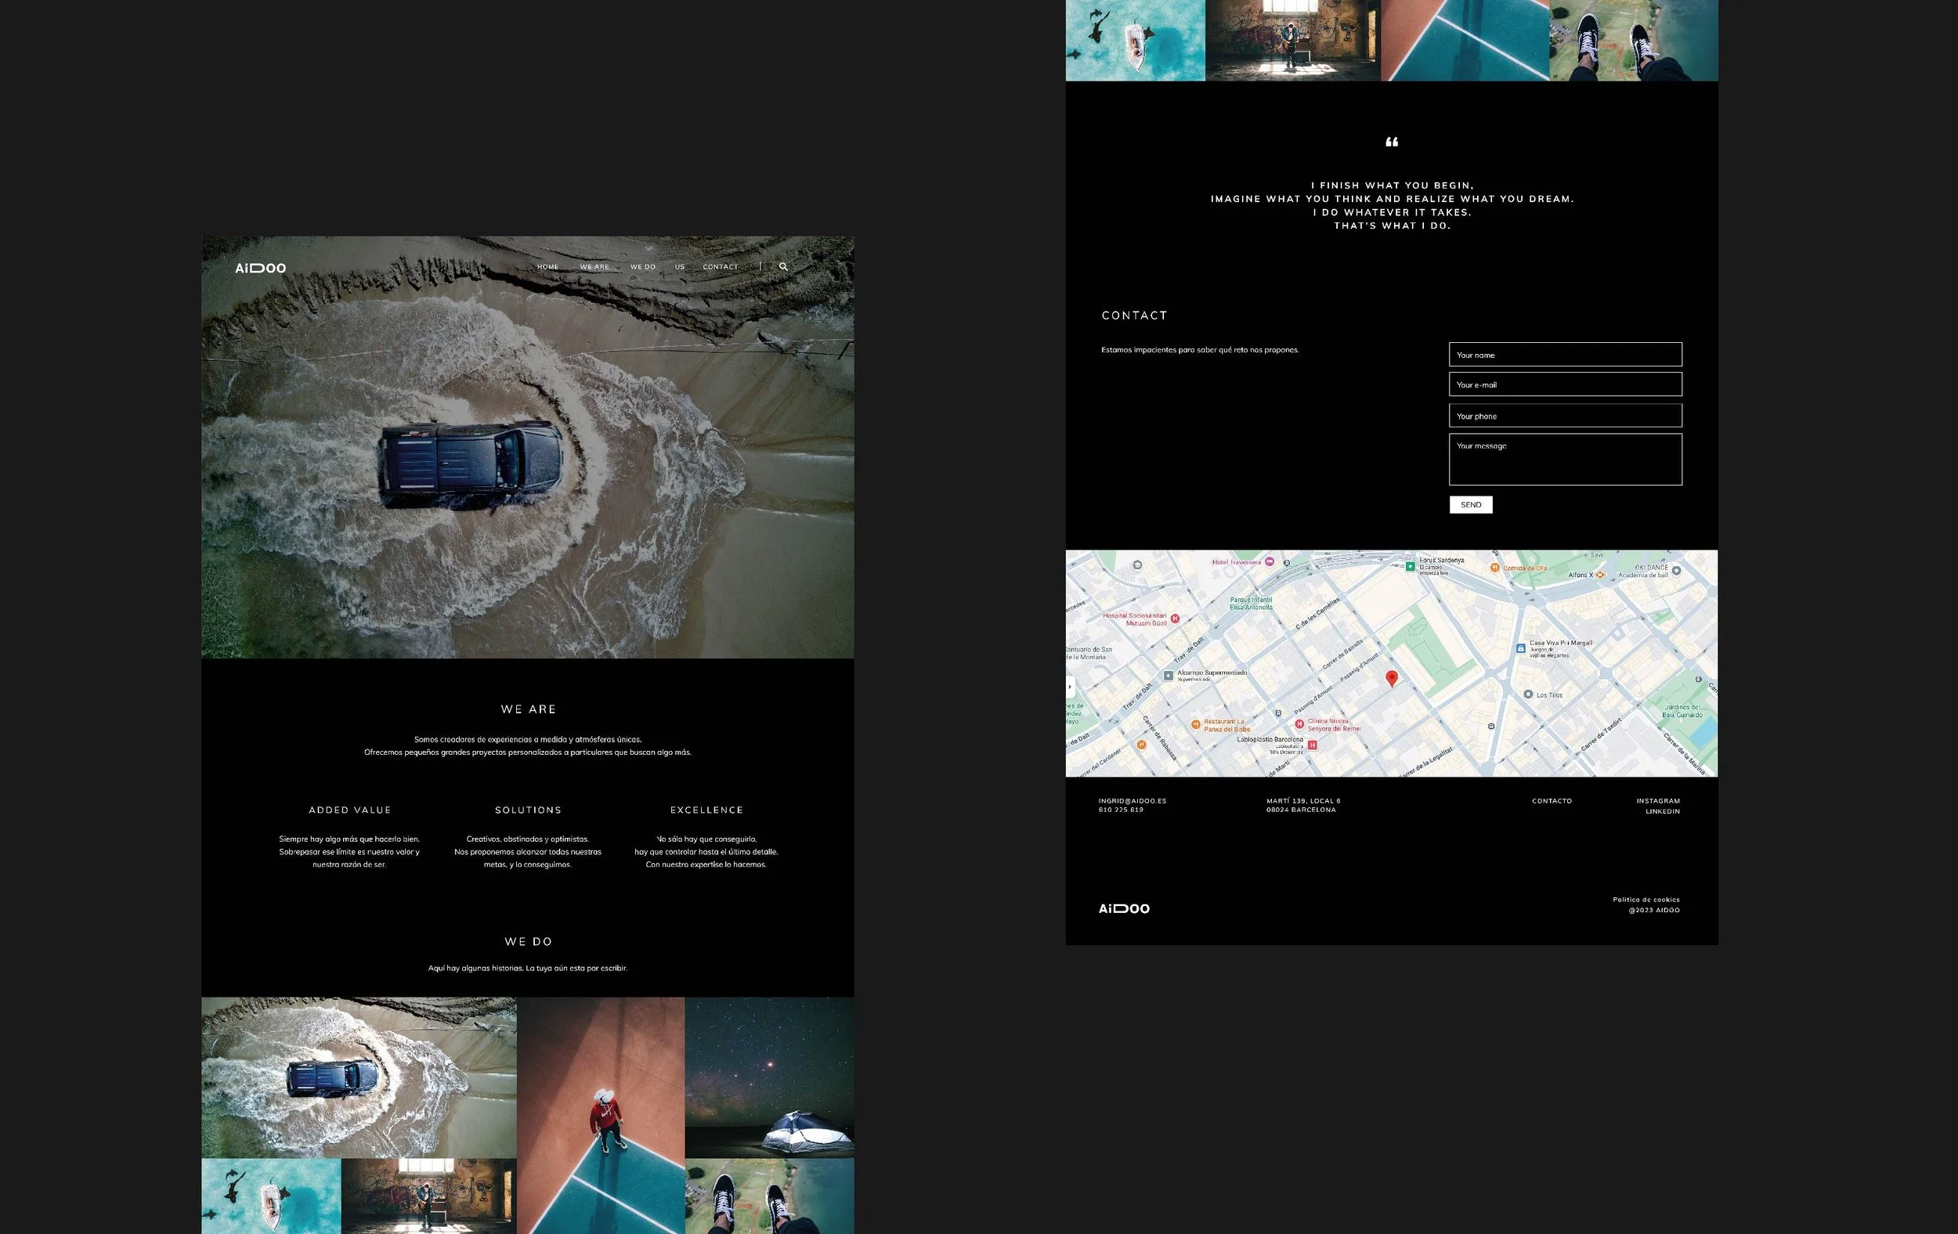
Task: Click the AIDOO logo in the header
Action: (260, 269)
